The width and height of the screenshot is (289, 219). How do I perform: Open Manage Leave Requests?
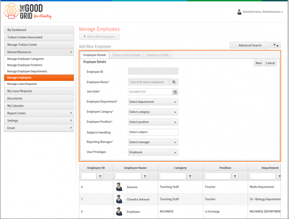tap(39, 84)
